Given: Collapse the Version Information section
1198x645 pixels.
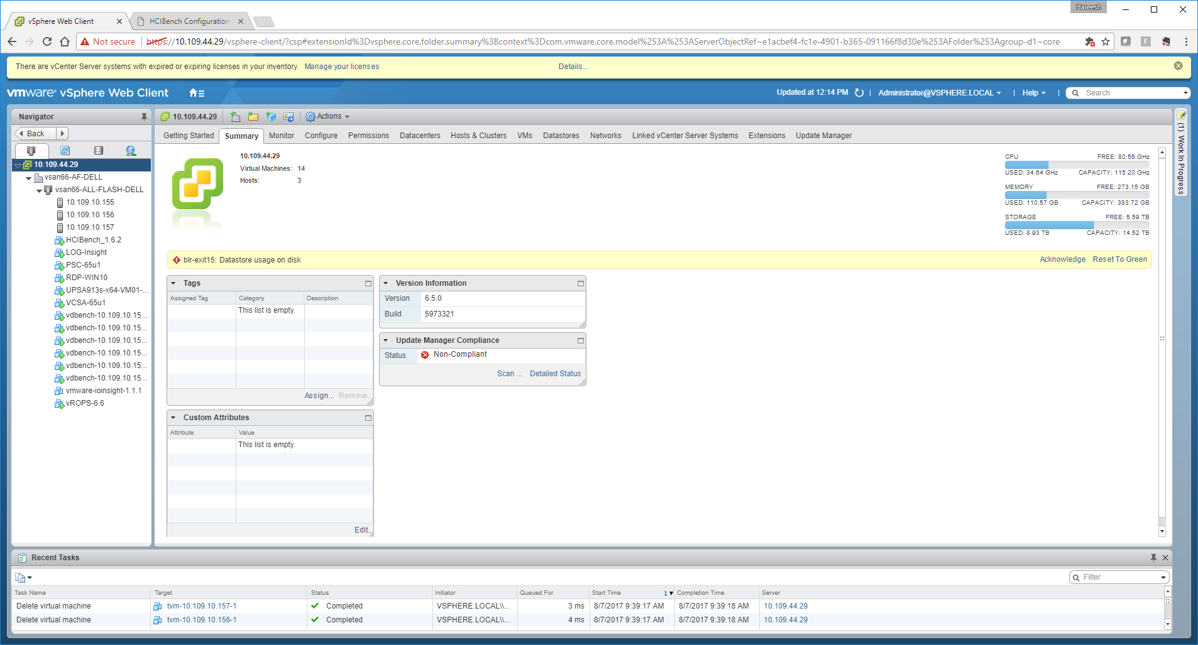Looking at the screenshot, I should (386, 284).
